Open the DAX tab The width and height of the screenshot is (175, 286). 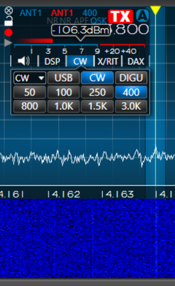136,61
